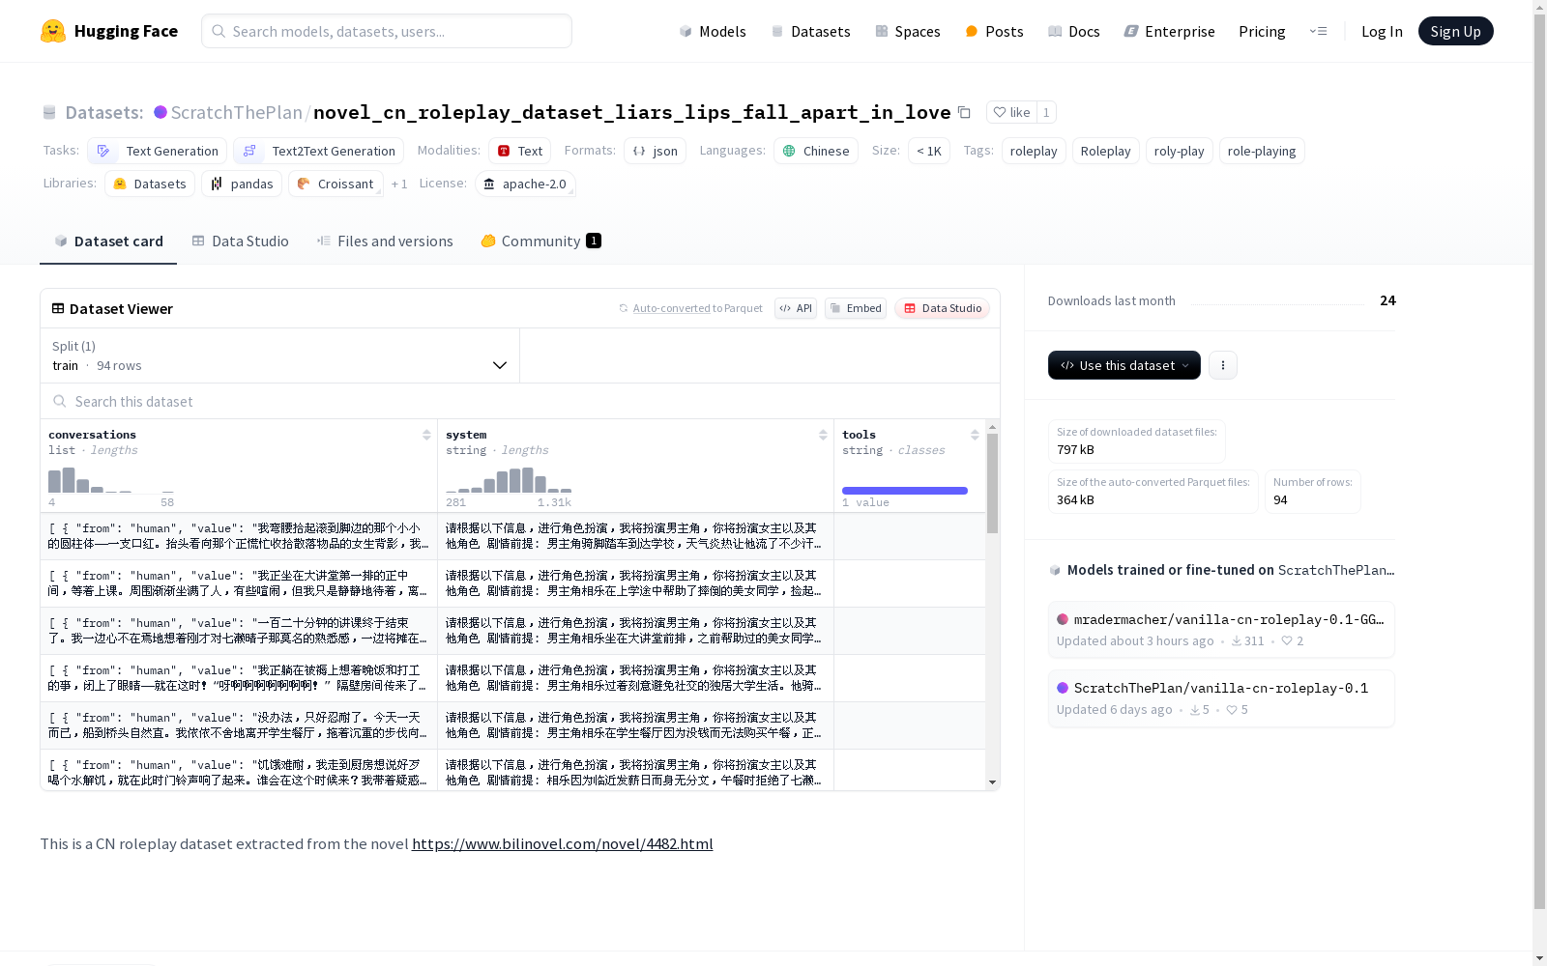Click the conversations cell starting 我正躺在被褥上
The height and width of the screenshot is (966, 1547).
(x=239, y=678)
